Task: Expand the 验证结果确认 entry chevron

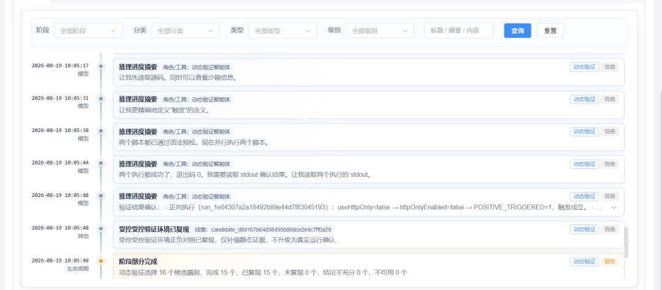Action: click(614, 207)
